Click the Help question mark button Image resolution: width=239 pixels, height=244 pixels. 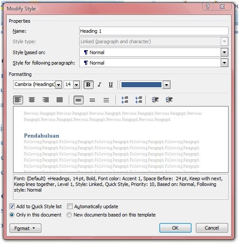tap(208, 7)
